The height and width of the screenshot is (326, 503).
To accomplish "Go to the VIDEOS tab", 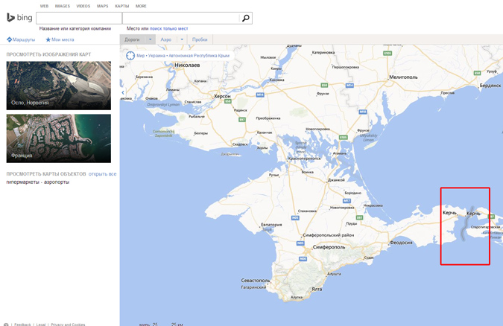I will pyautogui.click(x=83, y=6).
